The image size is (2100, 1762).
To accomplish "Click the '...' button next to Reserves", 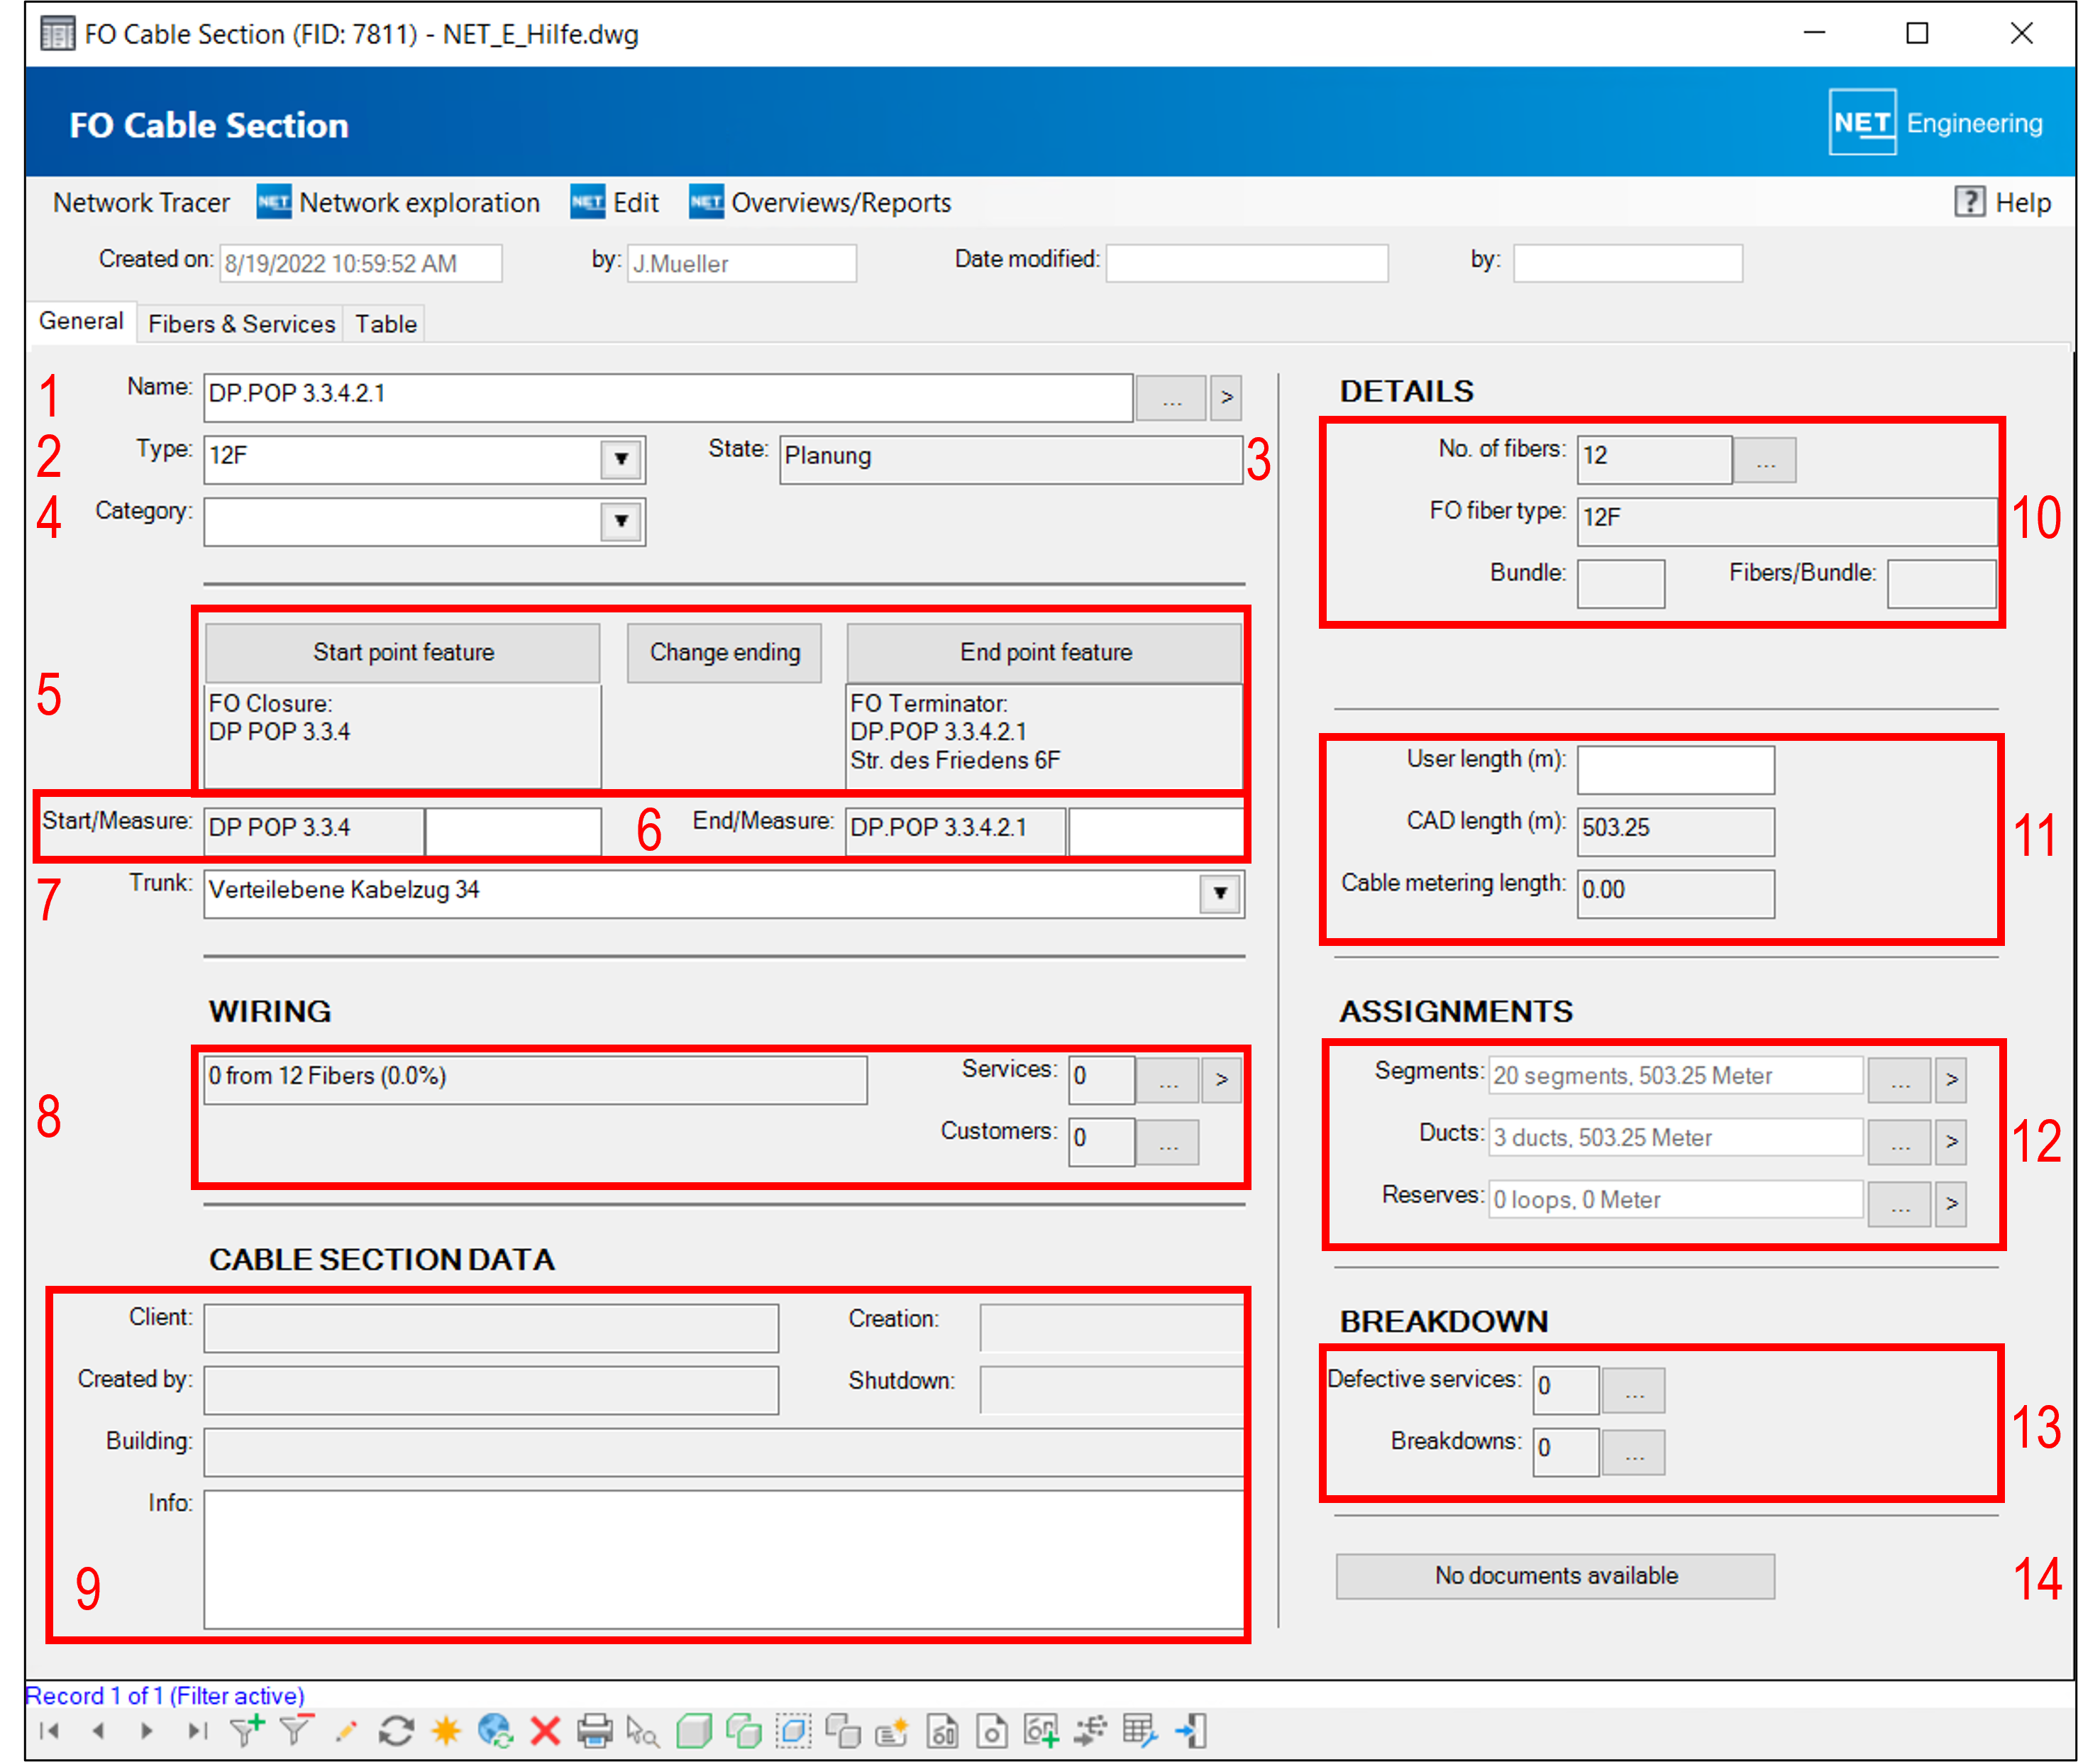I will coord(1900,1204).
